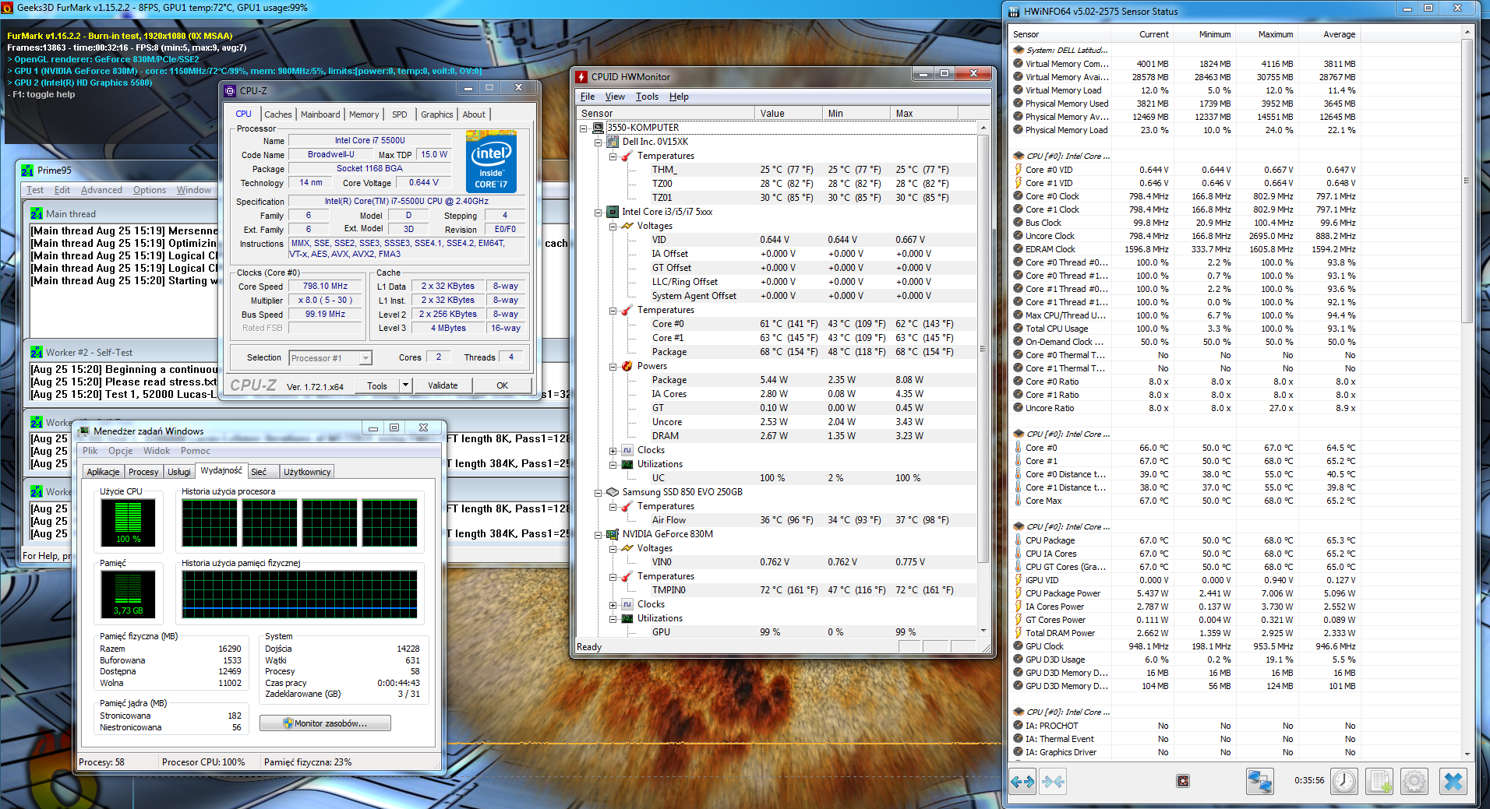Open the Options menu in Prime95

click(x=150, y=190)
